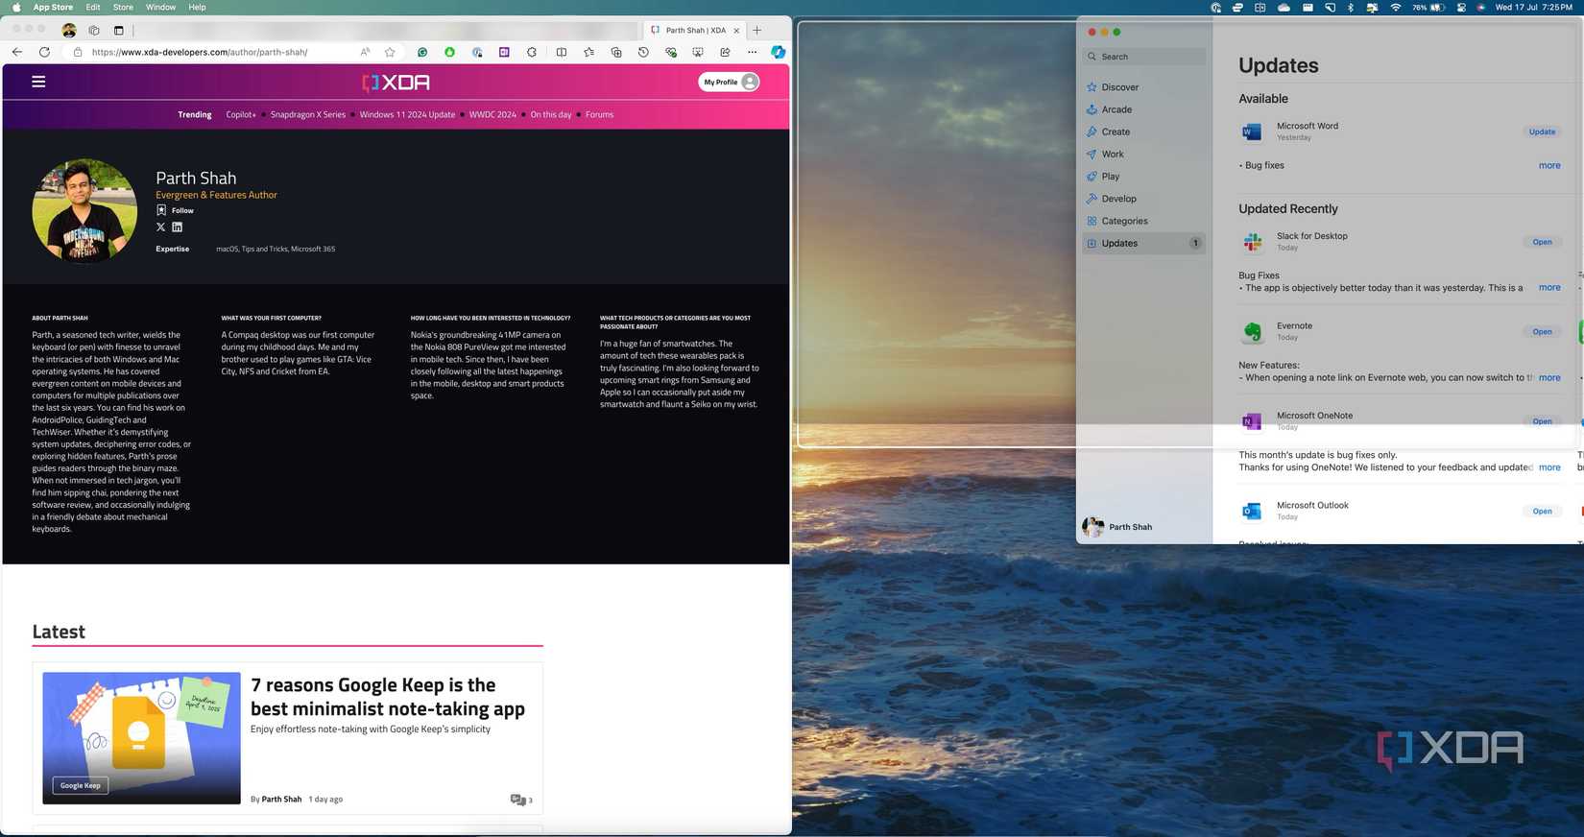Open the Google Keep article headline
This screenshot has width=1584, height=837.
[388, 697]
